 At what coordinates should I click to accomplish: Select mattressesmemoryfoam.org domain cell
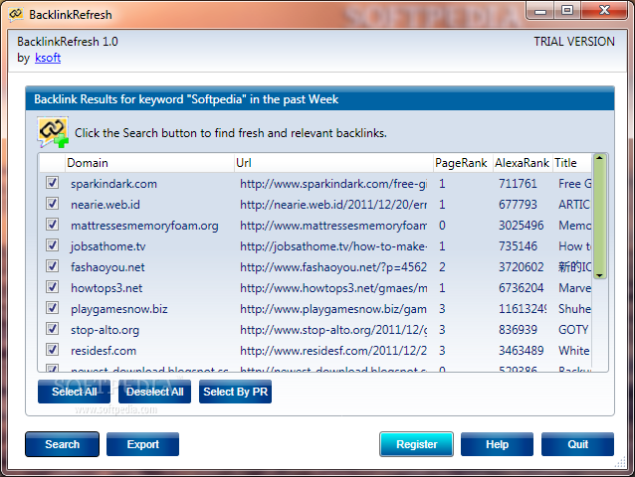[x=144, y=226]
